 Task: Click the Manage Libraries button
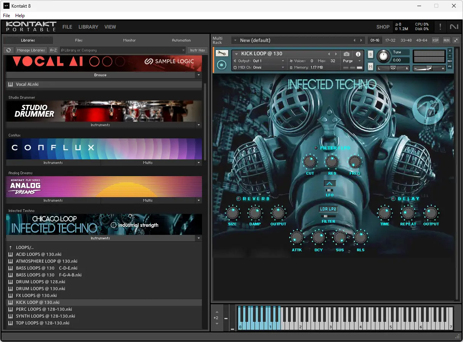click(x=31, y=50)
